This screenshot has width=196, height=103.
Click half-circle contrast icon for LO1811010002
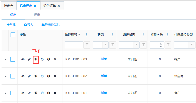coord(48,76)
